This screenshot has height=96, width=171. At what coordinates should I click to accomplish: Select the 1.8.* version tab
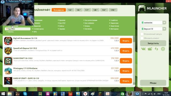(x=96, y=10)
